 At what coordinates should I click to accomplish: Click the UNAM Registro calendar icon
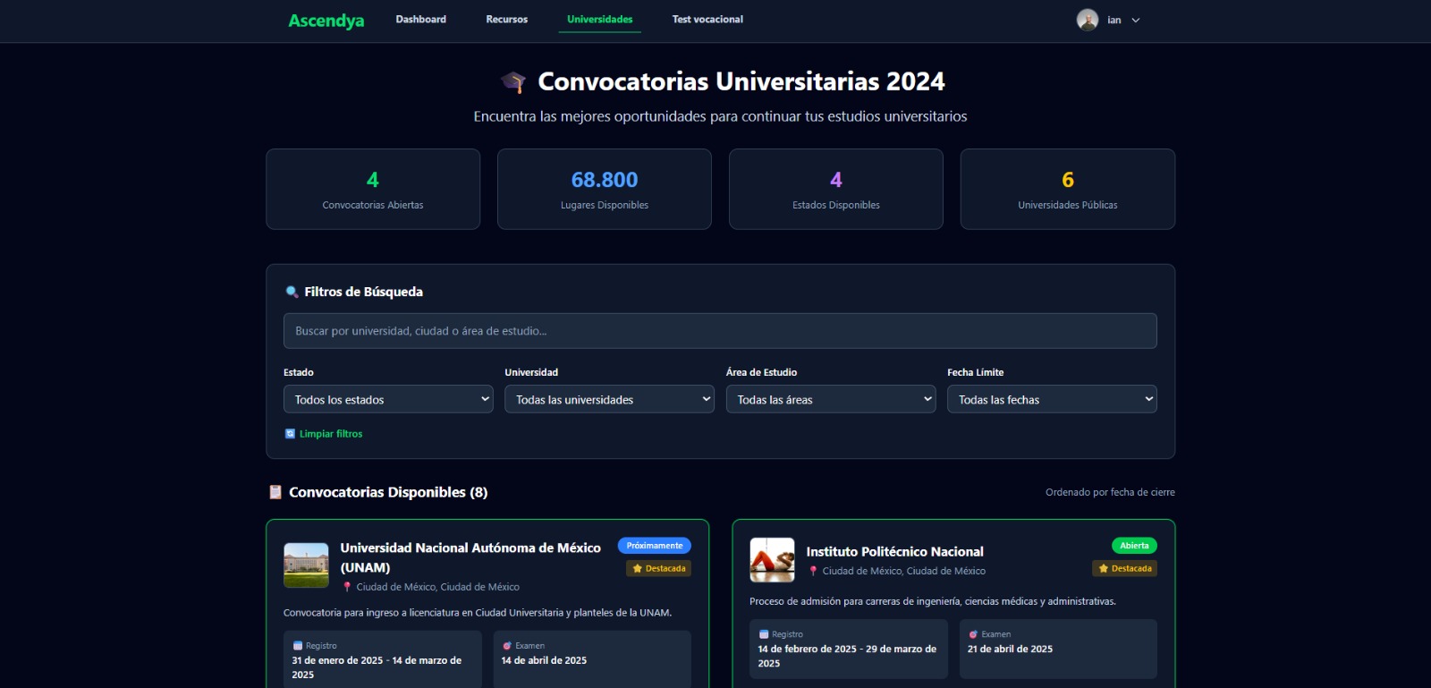298,646
